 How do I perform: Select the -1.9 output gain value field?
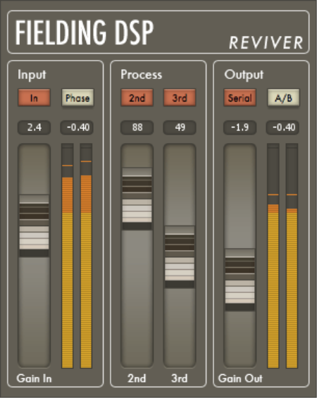pos(240,128)
